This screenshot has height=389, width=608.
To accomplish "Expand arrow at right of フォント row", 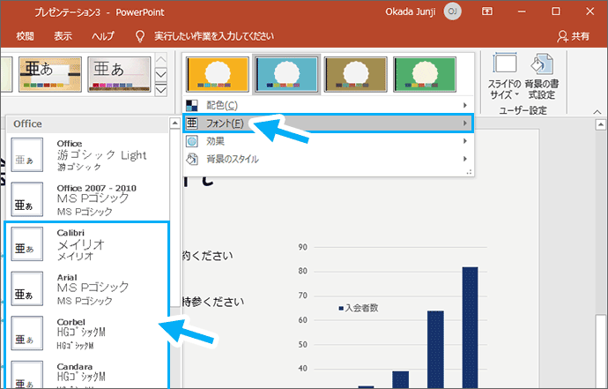I will pyautogui.click(x=464, y=123).
